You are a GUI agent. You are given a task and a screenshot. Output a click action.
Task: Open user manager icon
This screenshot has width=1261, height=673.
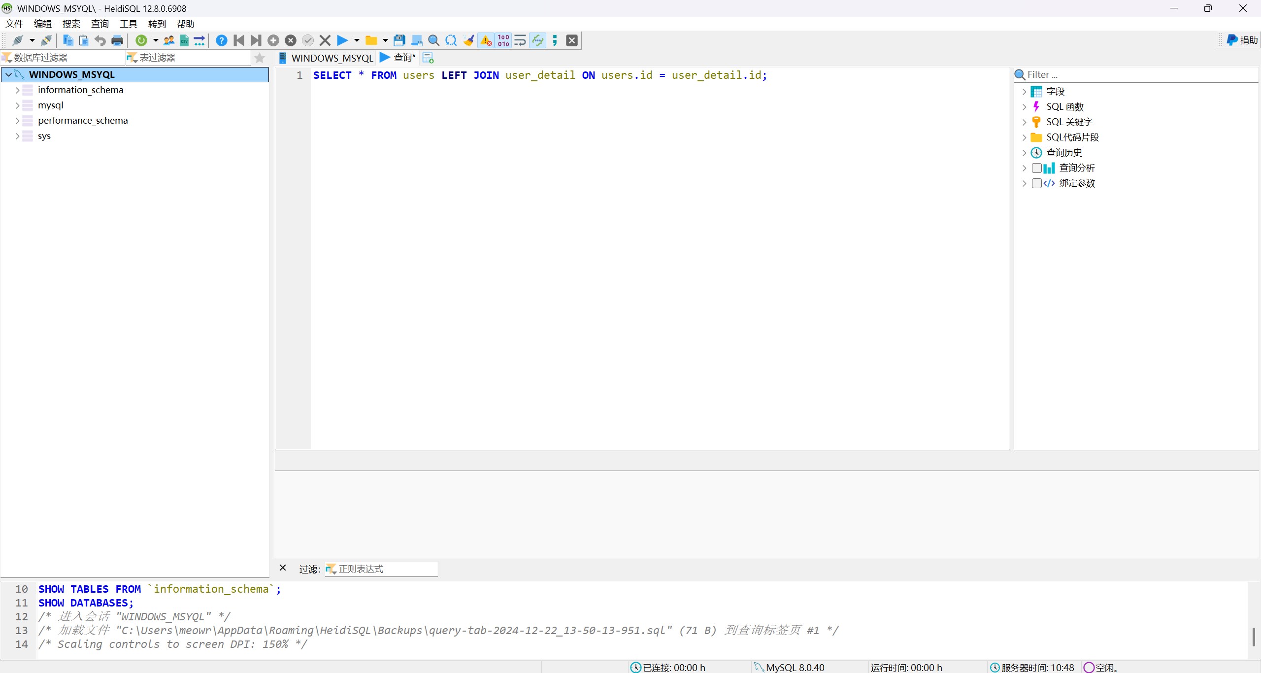169,40
